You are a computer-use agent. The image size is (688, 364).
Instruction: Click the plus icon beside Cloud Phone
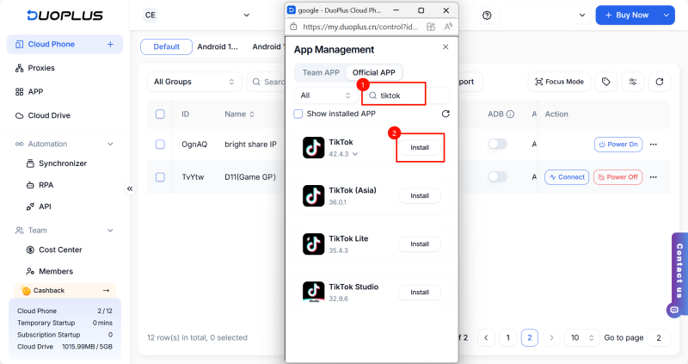pos(110,44)
